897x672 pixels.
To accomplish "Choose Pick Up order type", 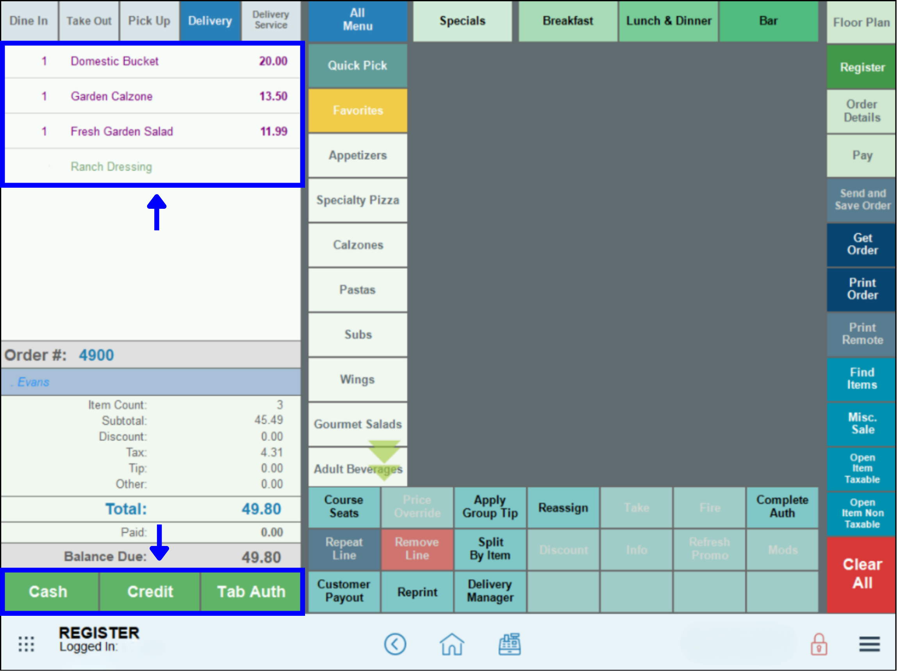I will pos(149,21).
